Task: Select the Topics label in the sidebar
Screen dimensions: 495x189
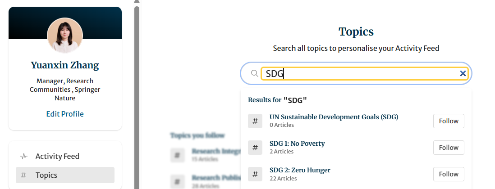Action: click(x=46, y=175)
